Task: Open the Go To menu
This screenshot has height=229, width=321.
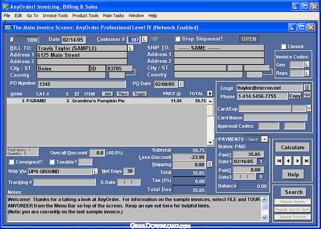Action: [32, 16]
